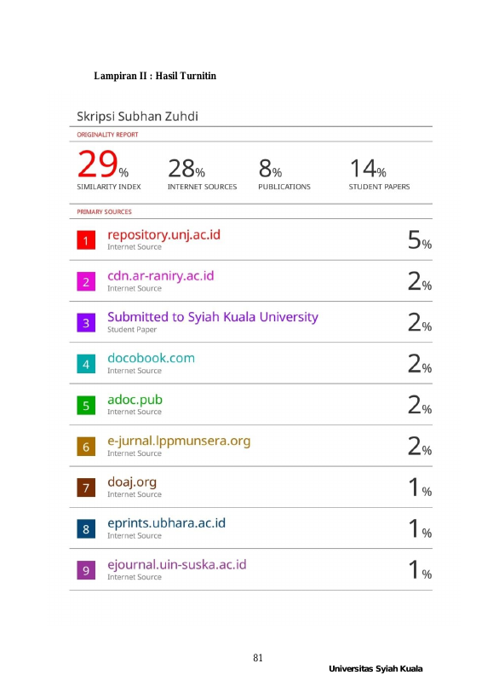Click the navy number 8 source badge
This screenshot has width=493, height=698.
tap(86, 529)
